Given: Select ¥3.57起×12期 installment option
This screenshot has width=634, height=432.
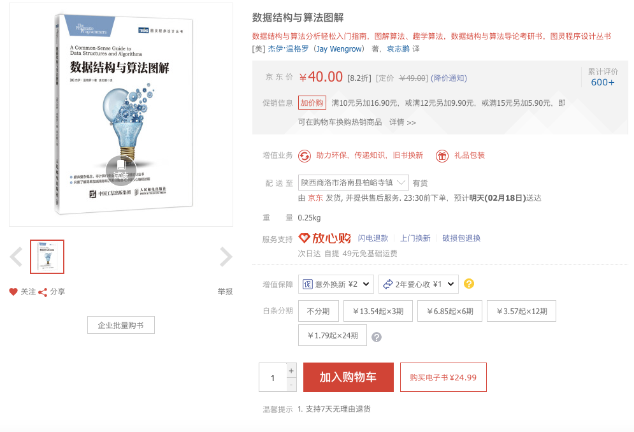Looking at the screenshot, I should tap(522, 311).
